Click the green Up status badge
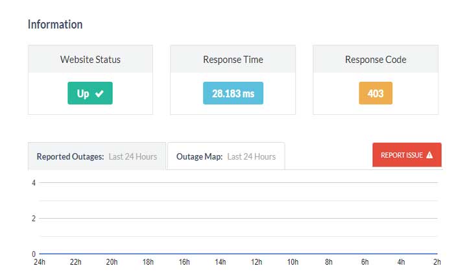This screenshot has width=454, height=279. (90, 93)
